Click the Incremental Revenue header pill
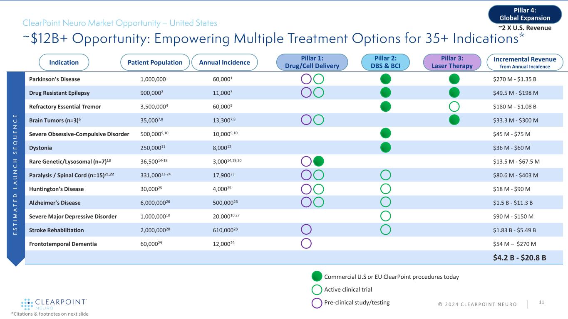568x319 pixels. [525, 62]
